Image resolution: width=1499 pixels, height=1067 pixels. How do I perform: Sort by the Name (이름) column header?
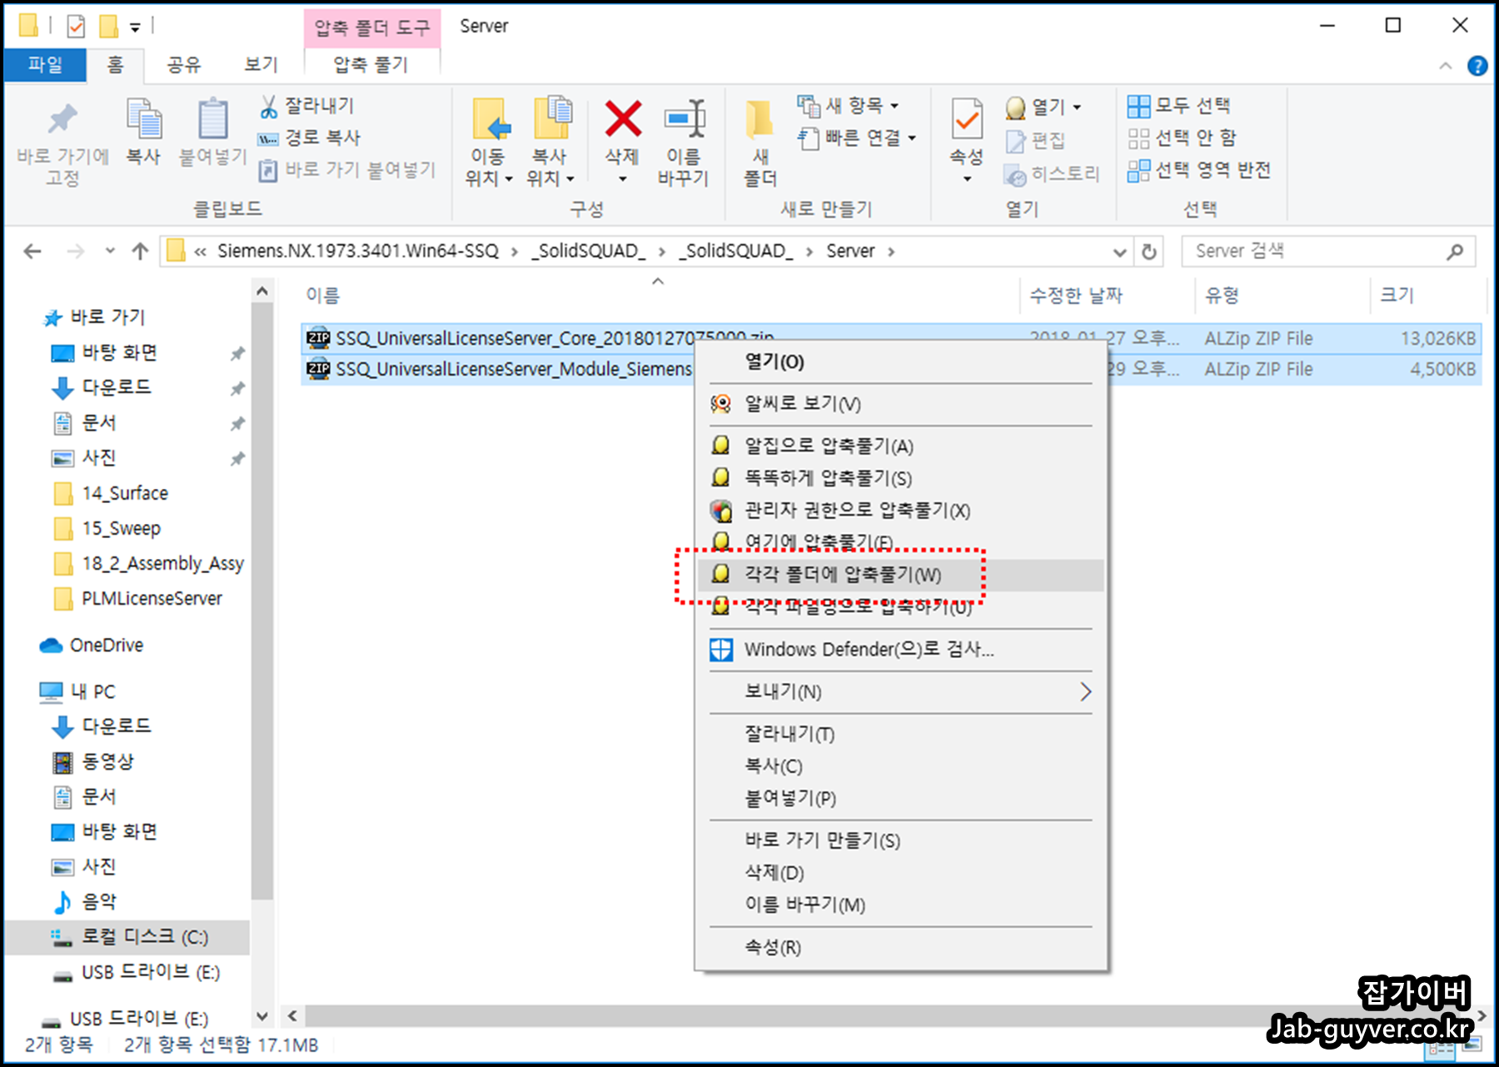pyautogui.click(x=322, y=295)
